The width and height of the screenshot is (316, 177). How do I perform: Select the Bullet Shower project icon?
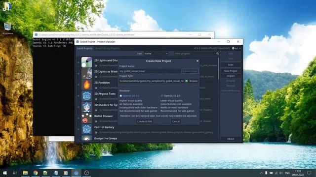[x=87, y=118]
